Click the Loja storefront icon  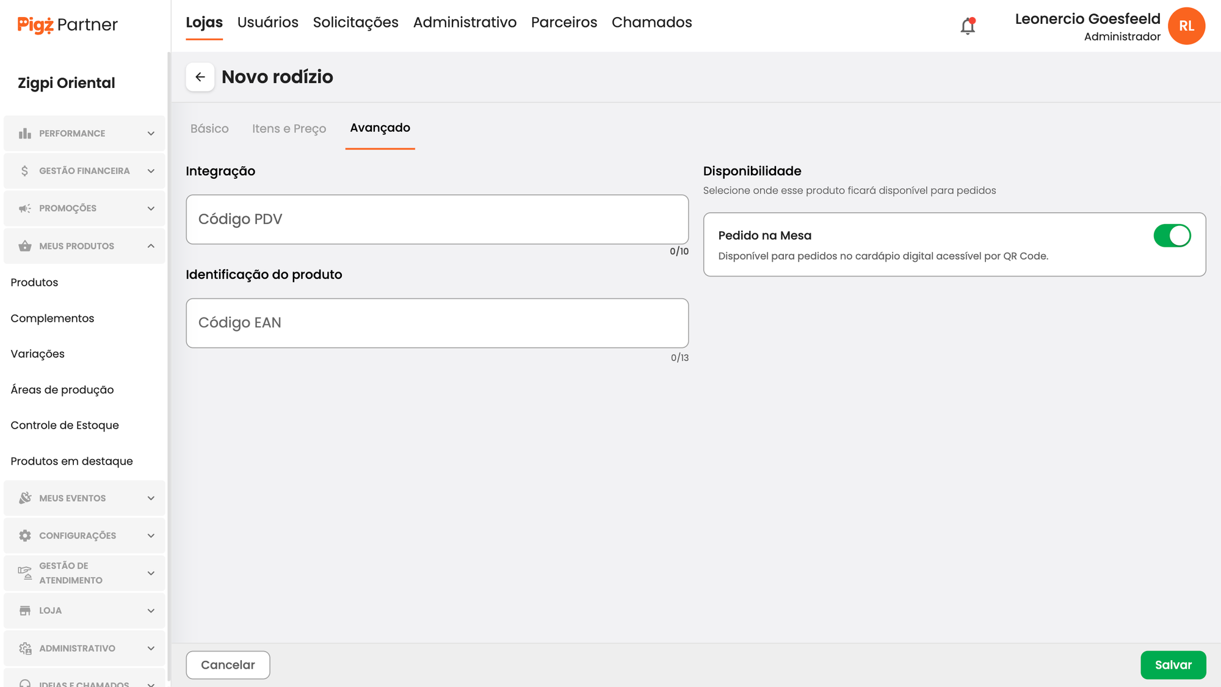pyautogui.click(x=25, y=611)
